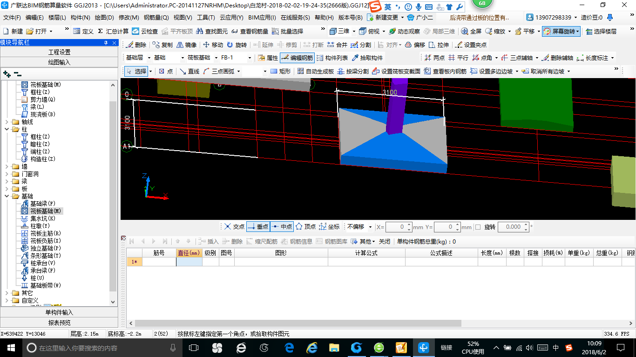Run the 云检查 cloud check
This screenshot has height=357, width=636.
(145, 31)
